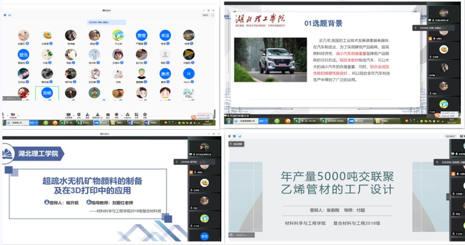Toggle full-screen in gallery meeting window
The height and width of the screenshot is (245, 465).
click(212, 15)
